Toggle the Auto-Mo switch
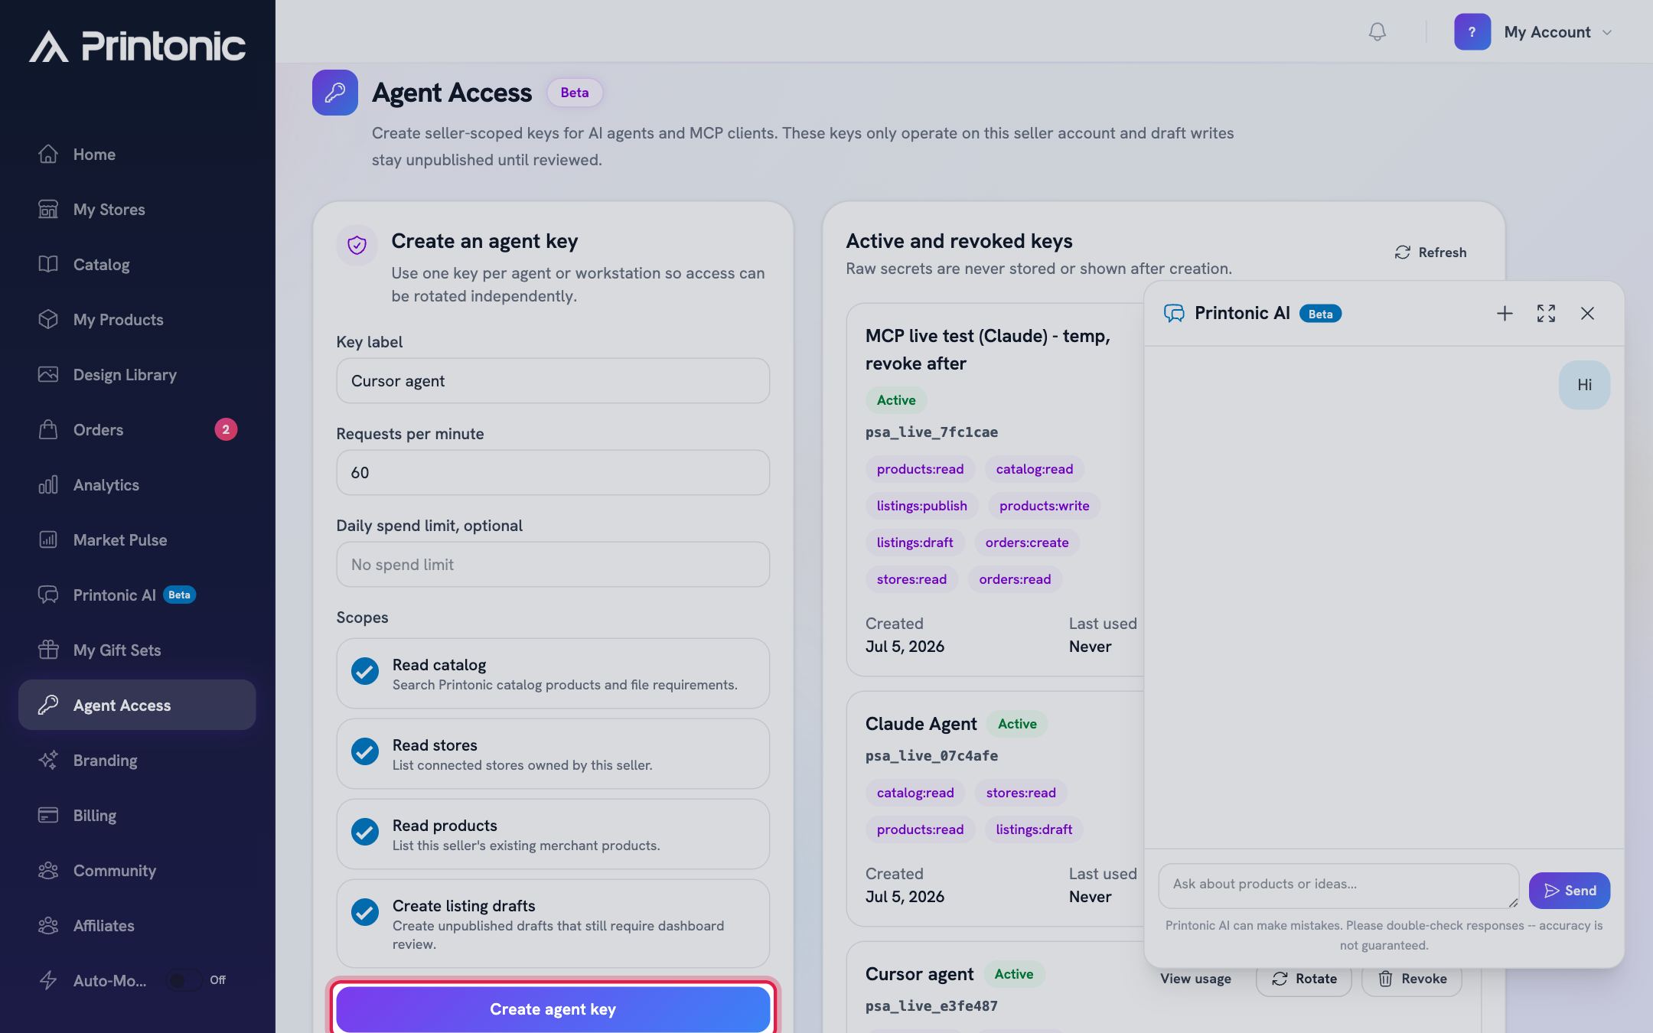Screen dimensions: 1653x1033 coord(184,980)
